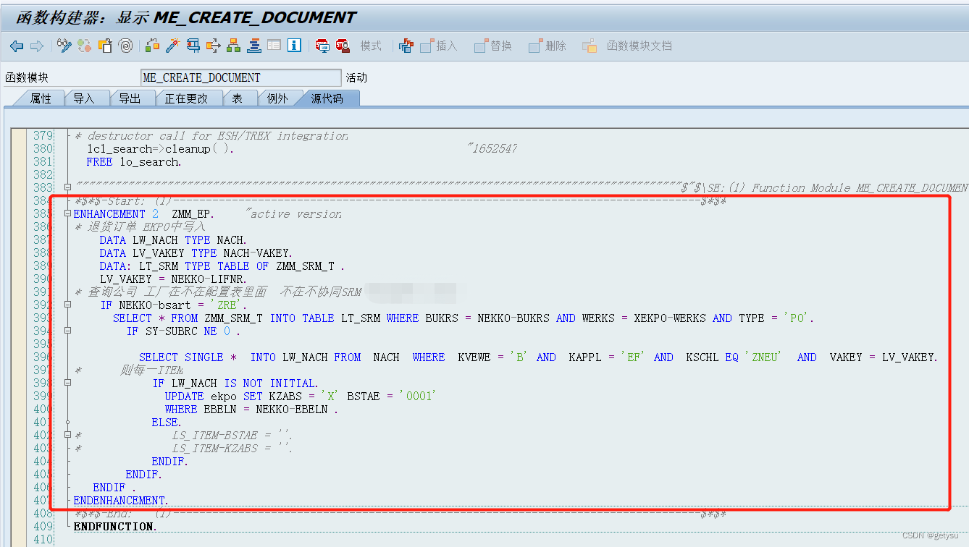Screen dimensions: 969x547
Task: Click the ENDENHANCEMENT. statement
Action: (x=121, y=500)
